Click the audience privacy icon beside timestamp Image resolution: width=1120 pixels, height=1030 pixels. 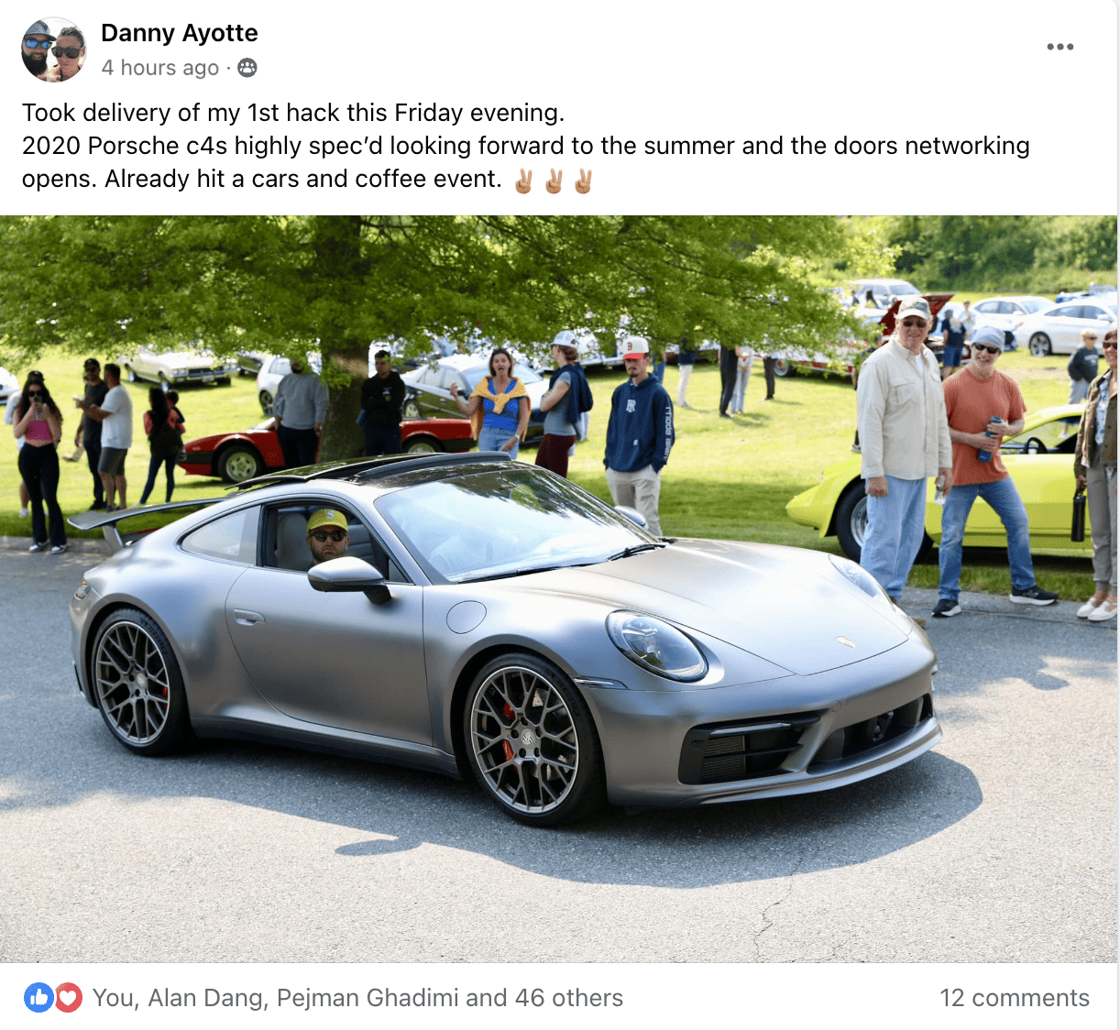click(247, 68)
